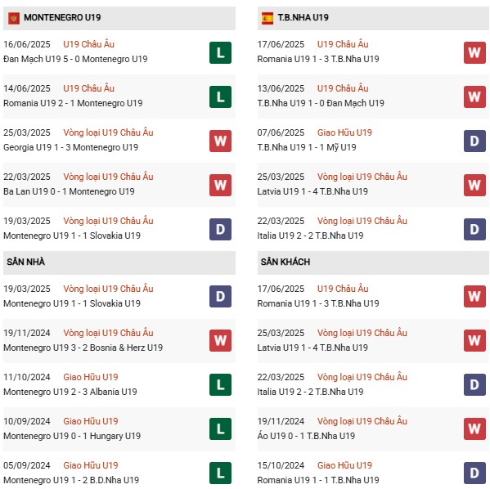Click D badge for T.B.Nha 1-1 Mỹ match
Image resolution: width=490 pixels, height=489 pixels.
tap(474, 141)
